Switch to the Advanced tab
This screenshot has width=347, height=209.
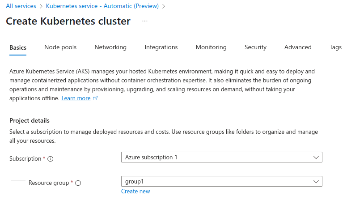[x=298, y=47]
